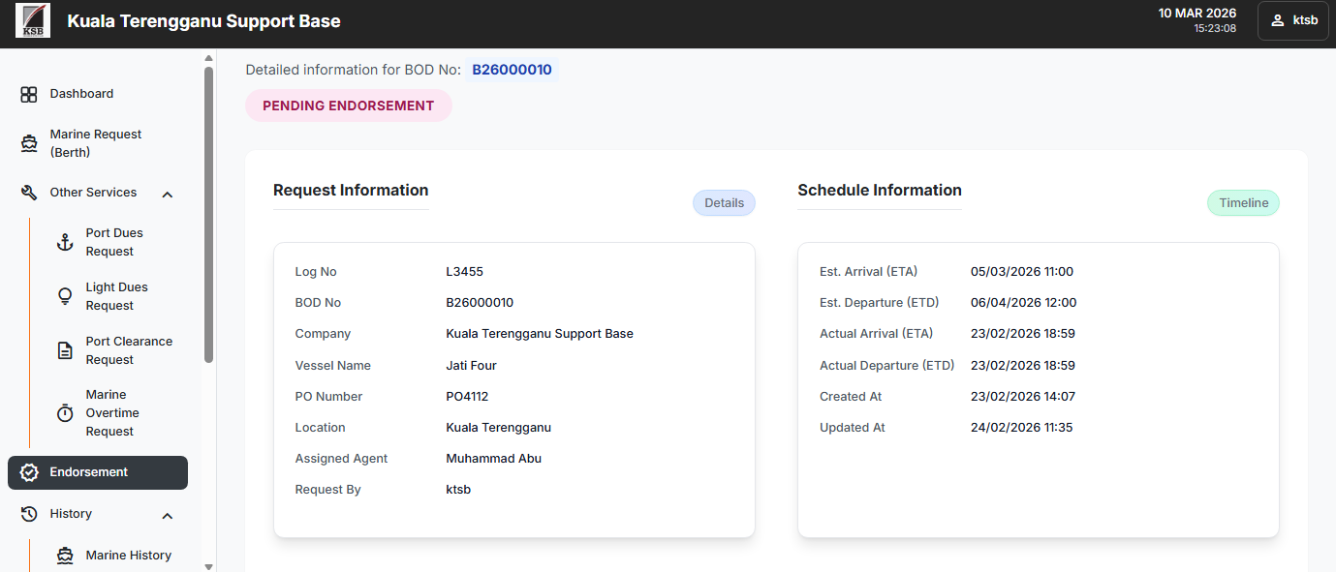Image resolution: width=1336 pixels, height=572 pixels.
Task: Click the Kuala Terengganu Support Base title
Action: [203, 20]
